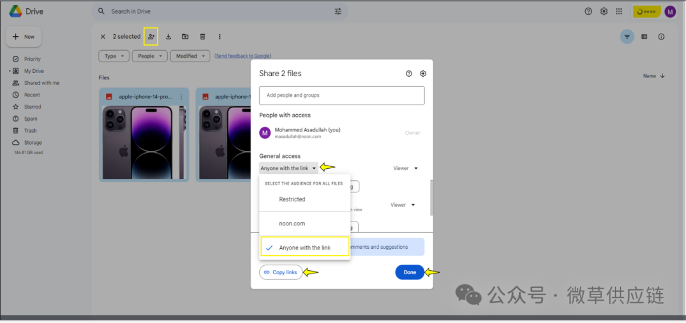Click the 146.81 GB used text

[29, 152]
